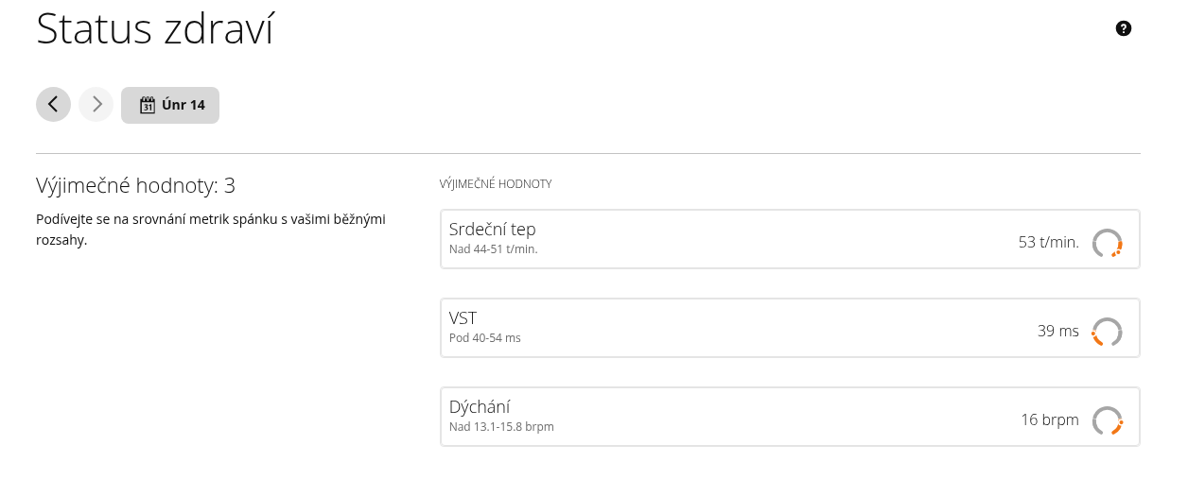Open the help question mark icon
This screenshot has width=1188, height=479.
coord(1124,28)
